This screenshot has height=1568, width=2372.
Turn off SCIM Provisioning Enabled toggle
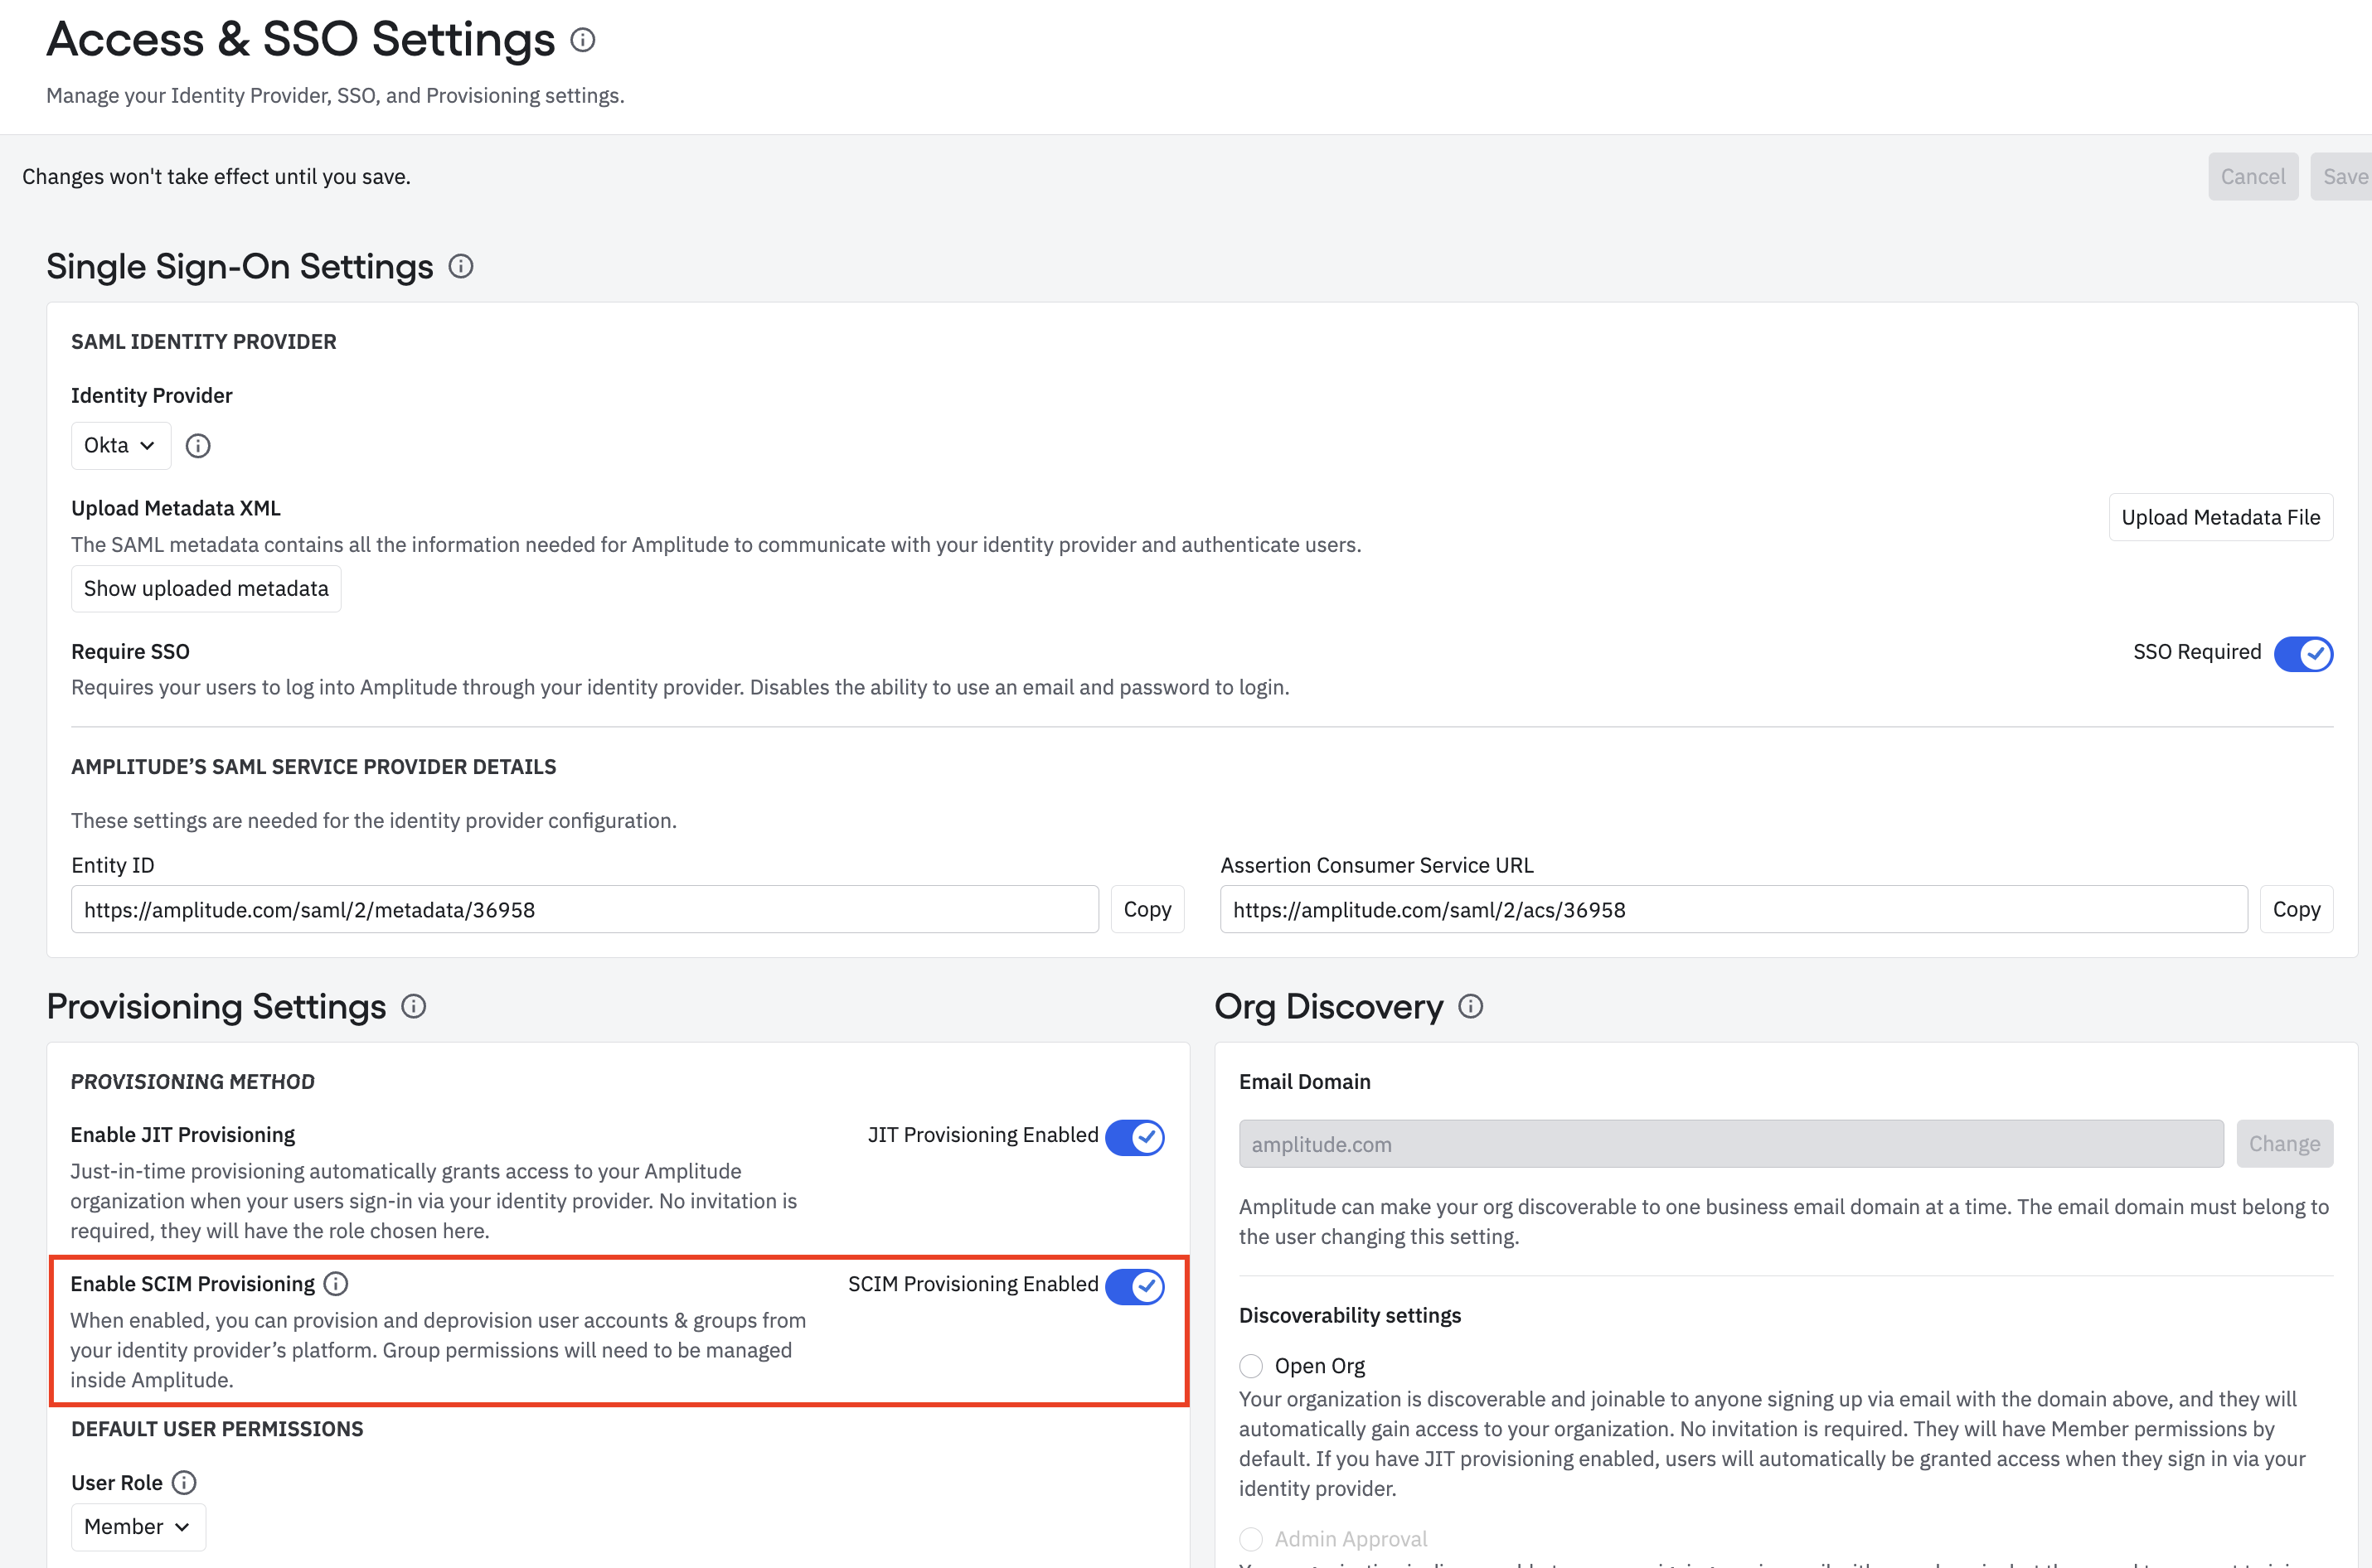coord(1134,1286)
